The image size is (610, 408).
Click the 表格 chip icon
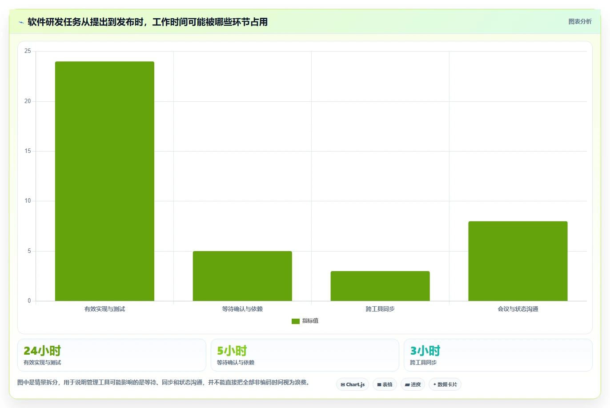tap(379, 385)
